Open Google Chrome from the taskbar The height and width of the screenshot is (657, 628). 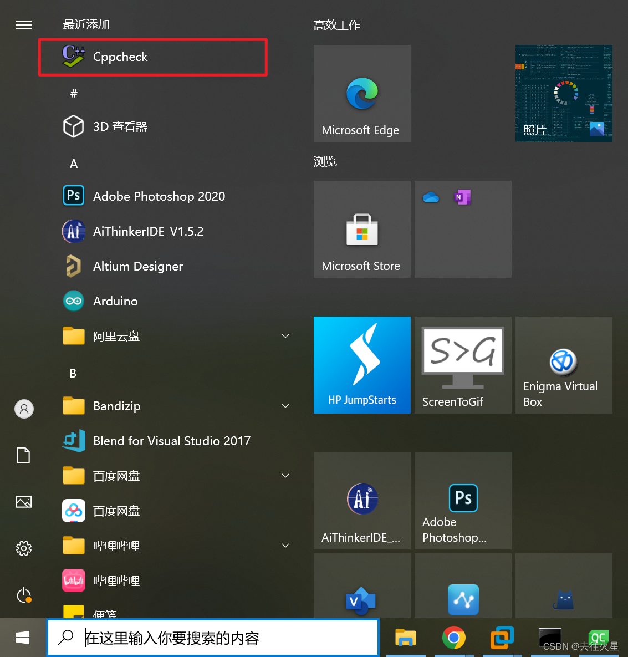pos(453,638)
